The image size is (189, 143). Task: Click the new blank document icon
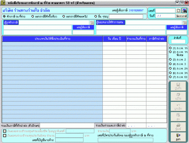178,11
